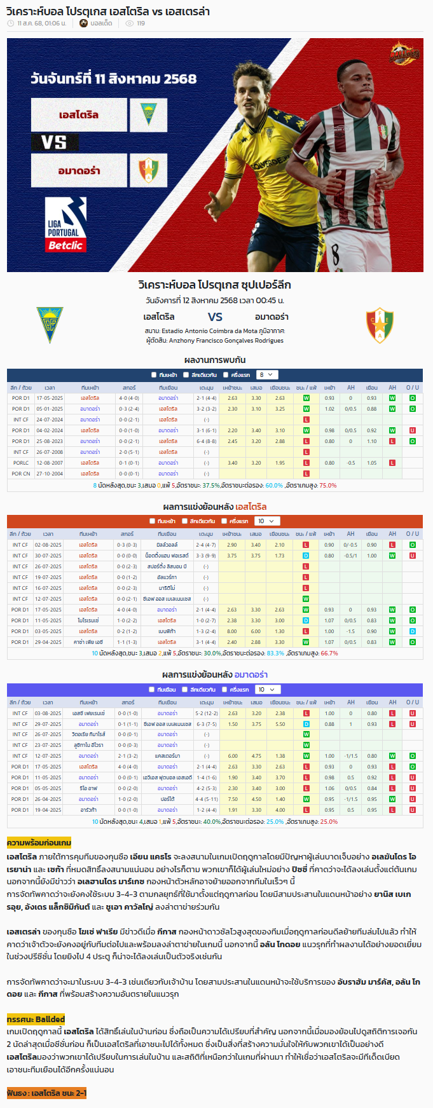Click the เบนฟิก้า team link
The image size is (433, 1108).
[x=167, y=631]
